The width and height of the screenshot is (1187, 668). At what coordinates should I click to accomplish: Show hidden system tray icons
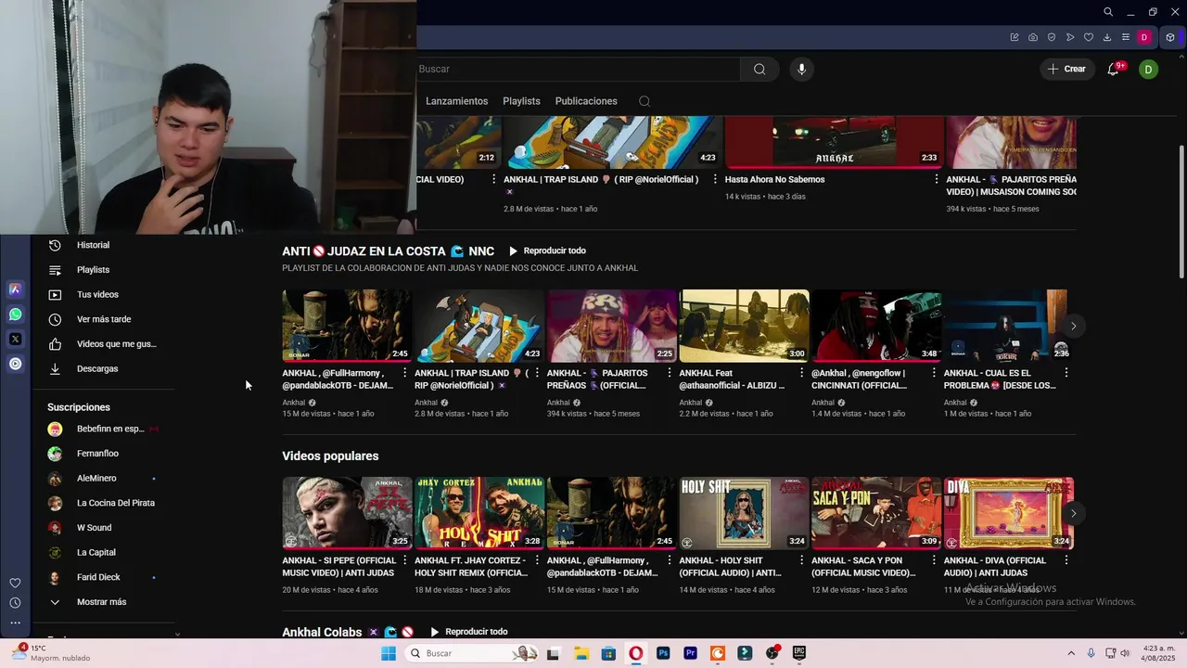point(1071,653)
